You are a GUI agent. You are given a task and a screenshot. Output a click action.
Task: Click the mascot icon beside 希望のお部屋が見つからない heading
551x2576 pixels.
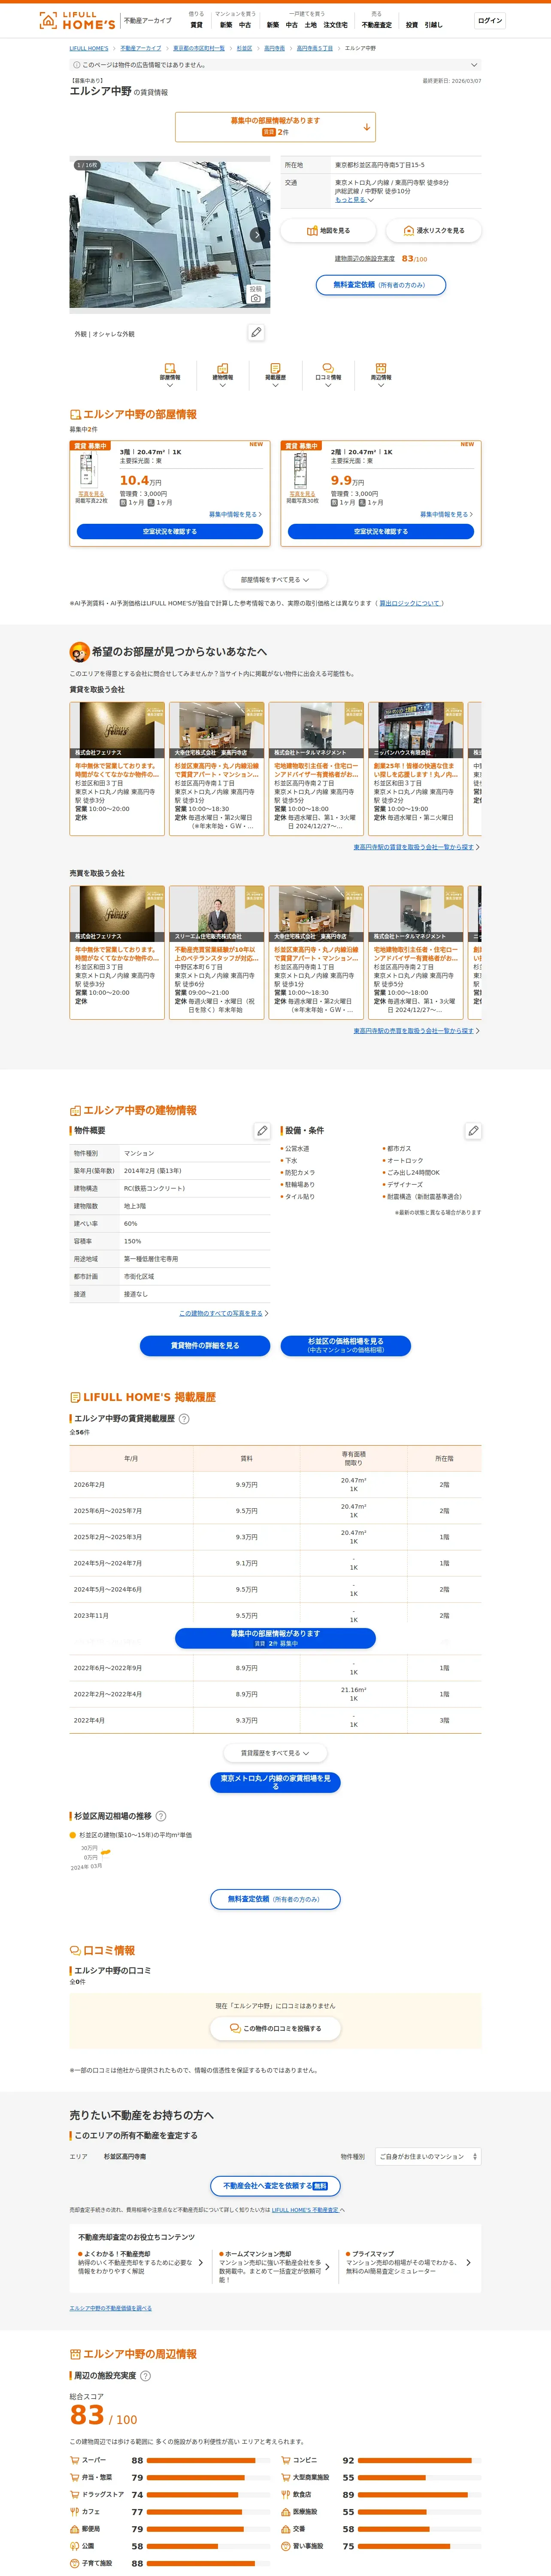click(79, 652)
